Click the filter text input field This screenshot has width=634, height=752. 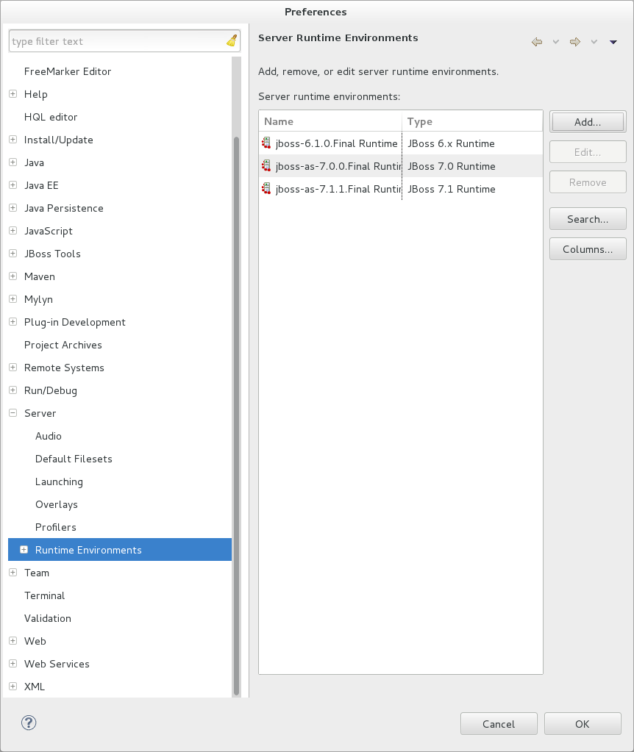pos(110,40)
